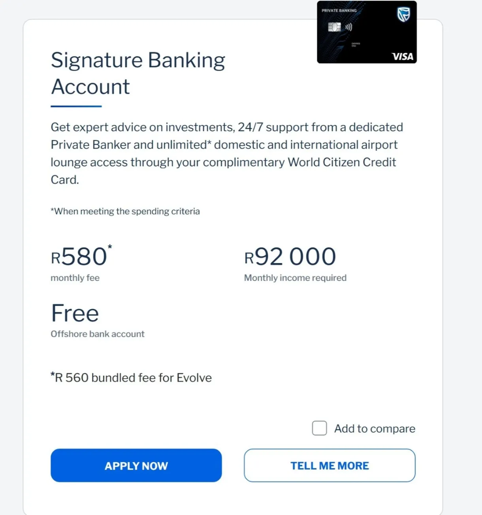Screen dimensions: 482x515
Task: Click the Offshore bank account label
Action: [x=98, y=334]
